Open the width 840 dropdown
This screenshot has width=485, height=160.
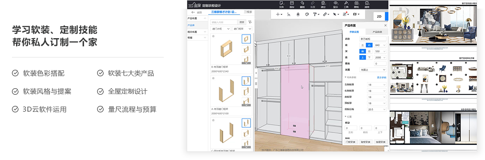tap(380, 45)
